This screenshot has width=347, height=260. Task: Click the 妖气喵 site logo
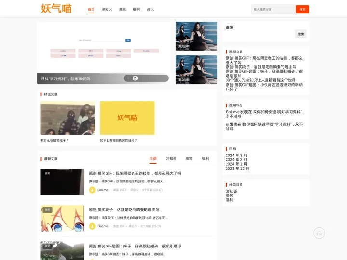click(56, 9)
